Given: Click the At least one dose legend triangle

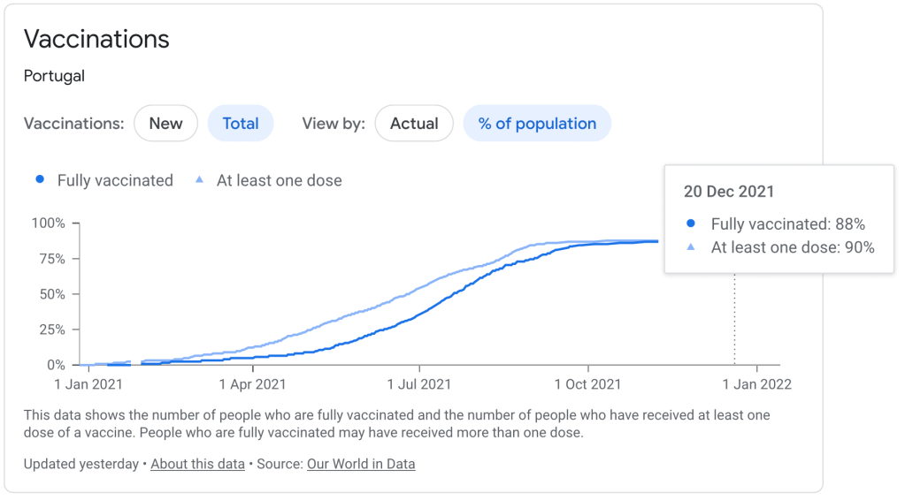Looking at the screenshot, I should coord(199,180).
